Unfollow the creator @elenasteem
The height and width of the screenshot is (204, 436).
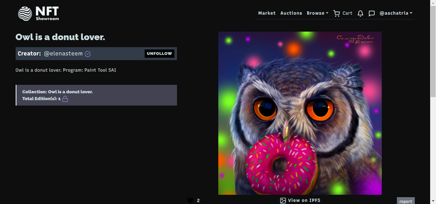(160, 54)
